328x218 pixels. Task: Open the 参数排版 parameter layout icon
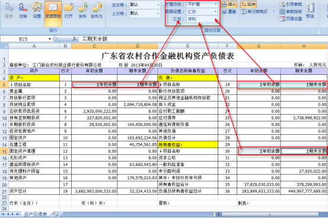(x=291, y=11)
